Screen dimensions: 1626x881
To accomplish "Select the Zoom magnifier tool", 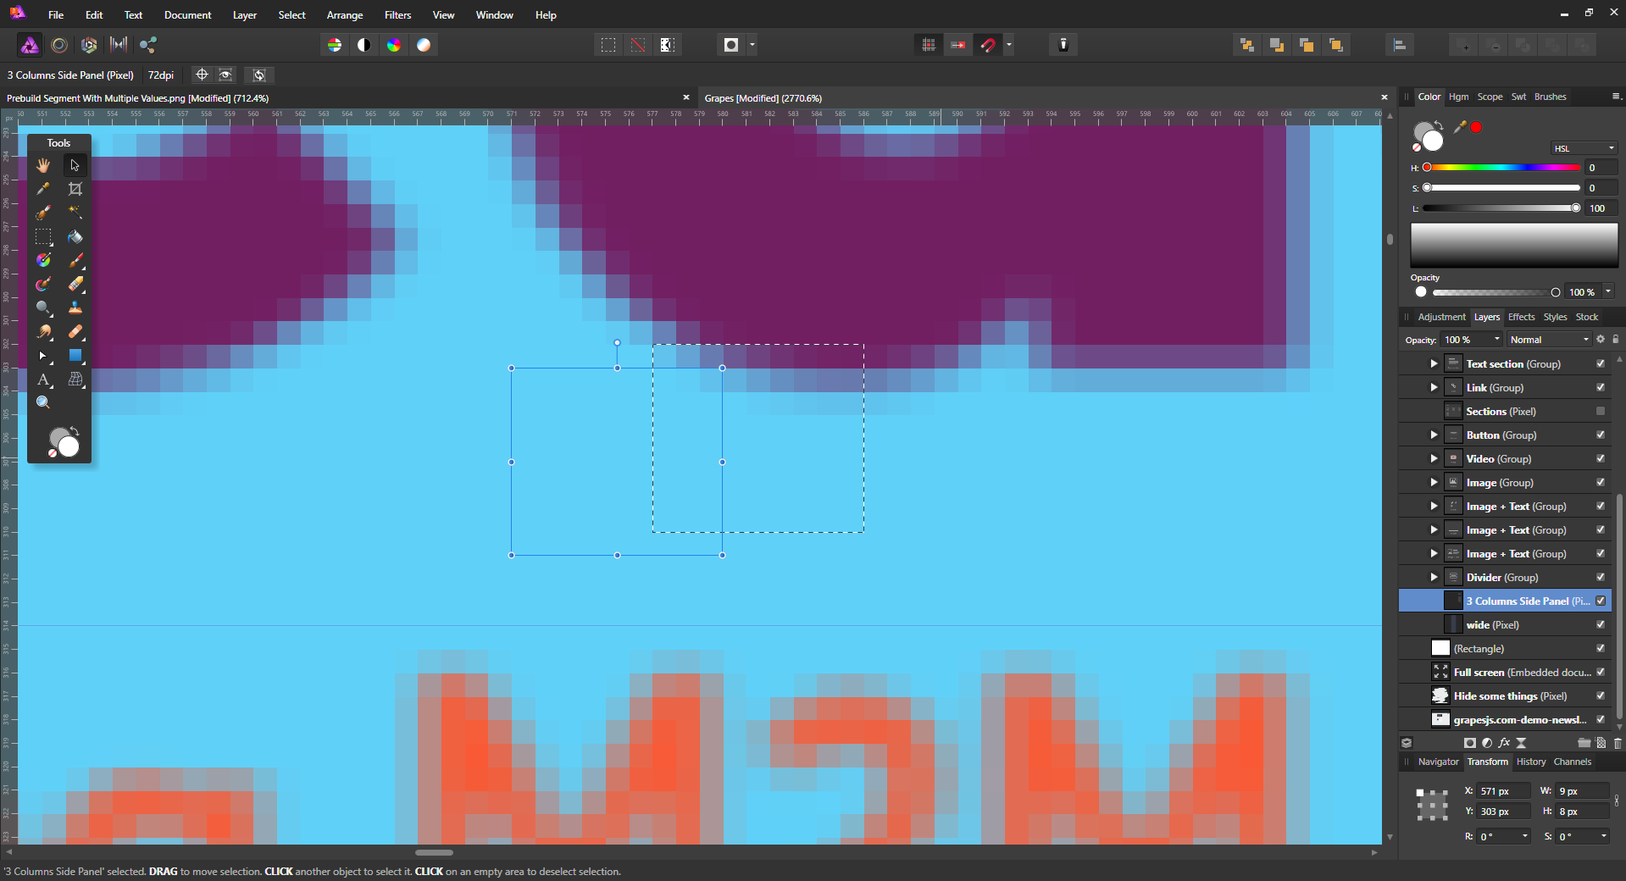I will 43,402.
